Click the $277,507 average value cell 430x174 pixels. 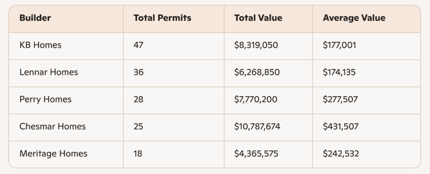(x=341, y=100)
